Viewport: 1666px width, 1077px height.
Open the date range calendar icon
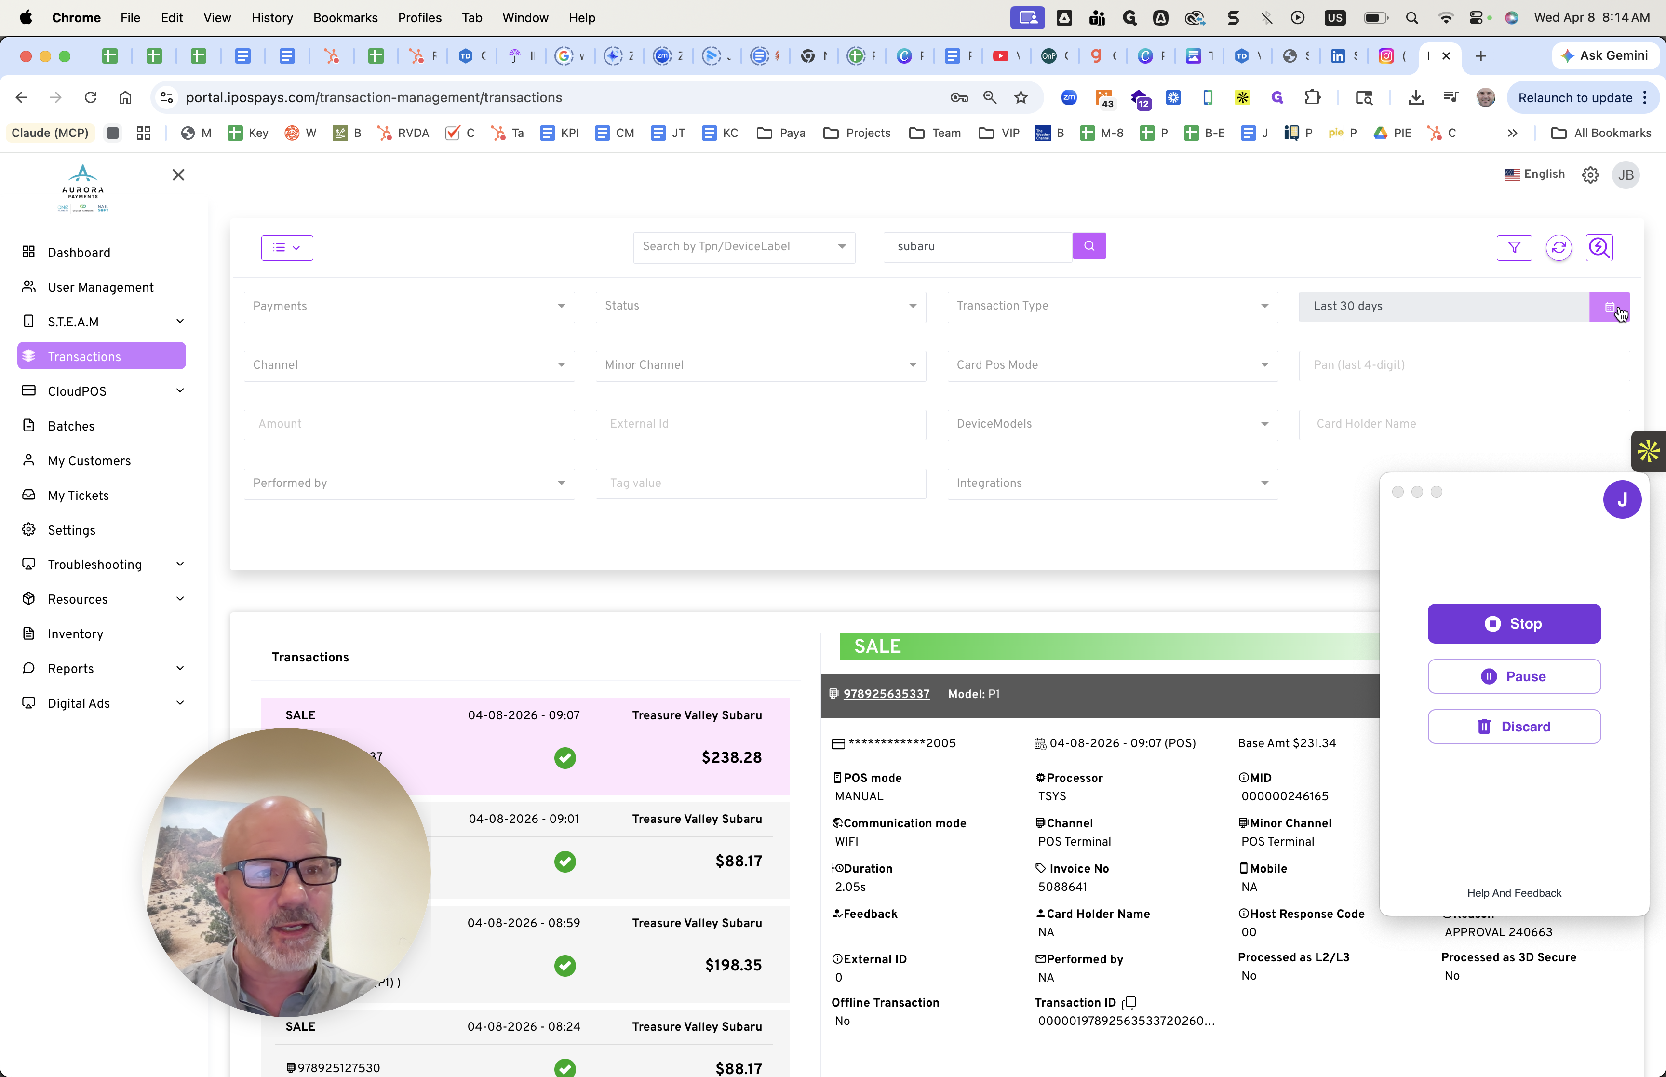point(1609,307)
